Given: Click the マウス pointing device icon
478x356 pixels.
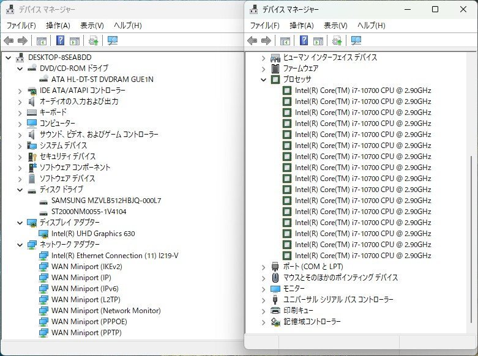Looking at the screenshot, I should coord(275,278).
